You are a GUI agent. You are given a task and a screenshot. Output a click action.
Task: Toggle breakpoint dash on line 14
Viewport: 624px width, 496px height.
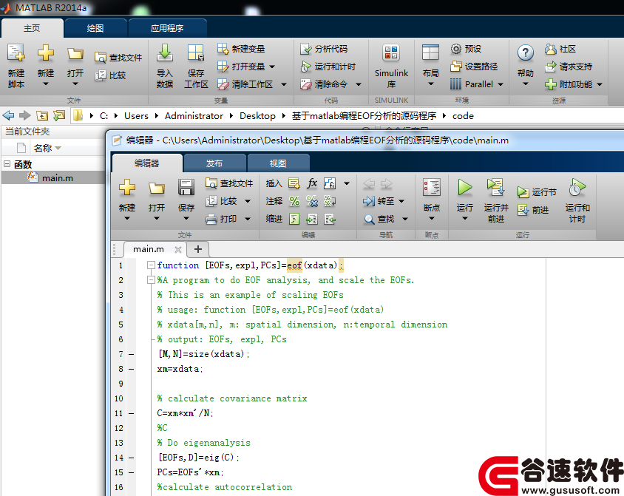(x=132, y=458)
